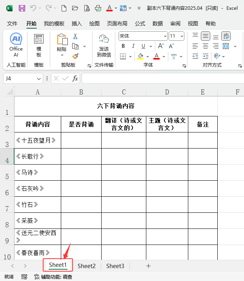Center text horizontally

click(x=206, y=46)
